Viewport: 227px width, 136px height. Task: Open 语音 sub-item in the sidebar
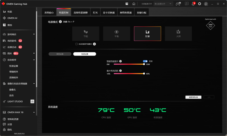click(11, 95)
